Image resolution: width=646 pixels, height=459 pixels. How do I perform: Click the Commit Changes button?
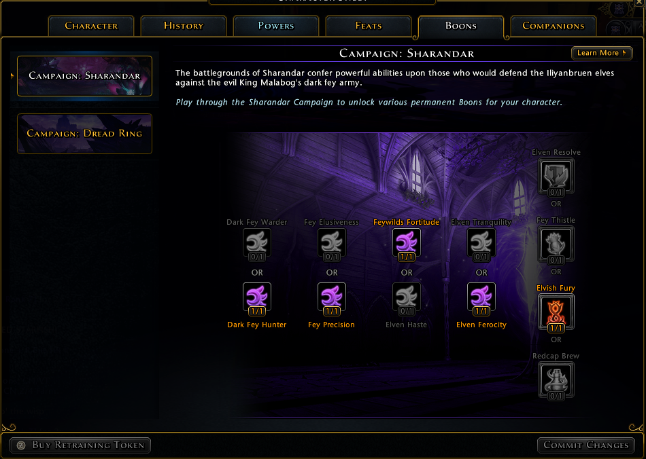coord(586,445)
